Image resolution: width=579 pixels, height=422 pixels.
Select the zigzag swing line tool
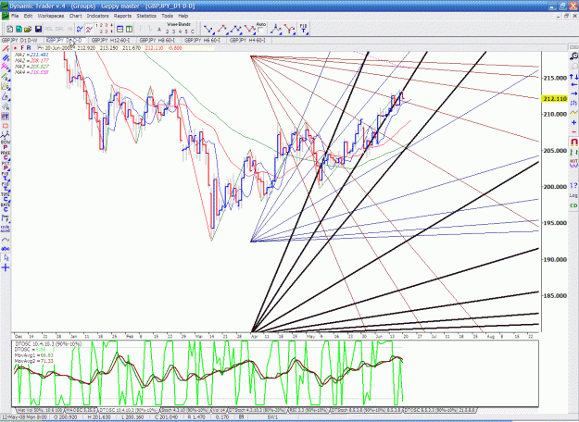point(6,136)
